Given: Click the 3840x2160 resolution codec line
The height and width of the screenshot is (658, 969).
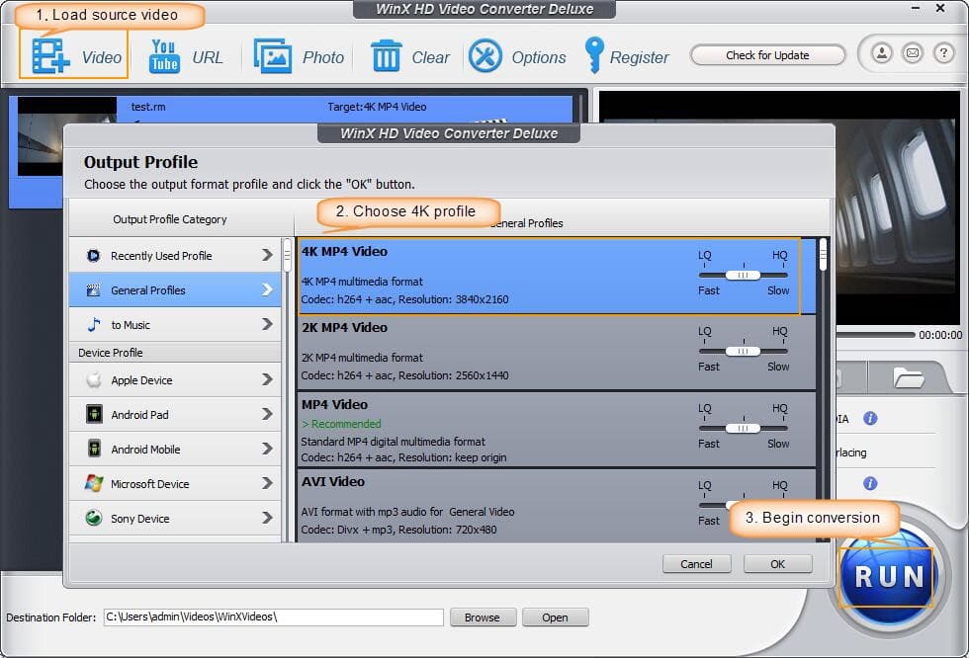Looking at the screenshot, I should tap(404, 299).
